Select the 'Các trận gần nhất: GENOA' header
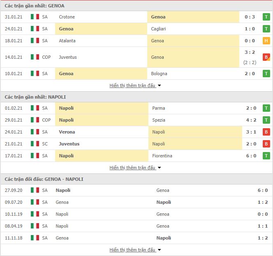The width and height of the screenshot is (273, 256). click(x=35, y=6)
